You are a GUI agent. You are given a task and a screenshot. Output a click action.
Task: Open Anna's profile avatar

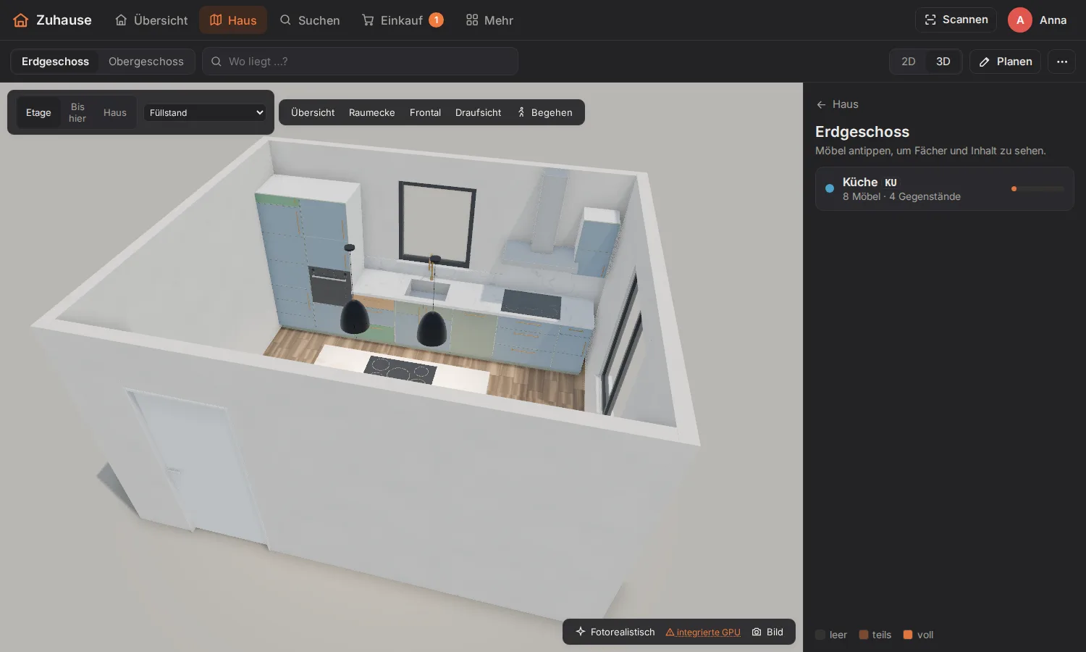click(1019, 20)
